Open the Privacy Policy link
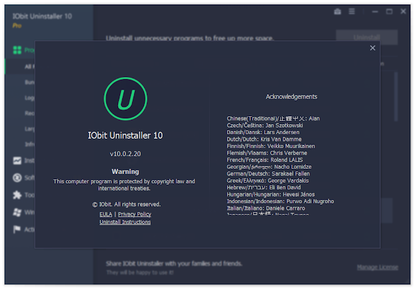This screenshot has height=289, width=415. (x=134, y=214)
